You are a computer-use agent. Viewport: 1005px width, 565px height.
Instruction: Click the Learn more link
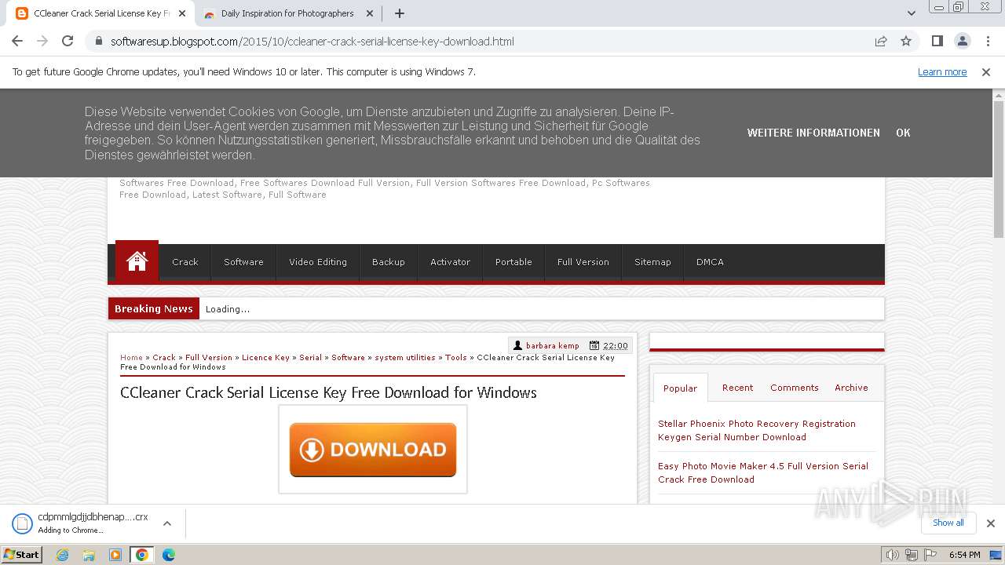pos(942,72)
